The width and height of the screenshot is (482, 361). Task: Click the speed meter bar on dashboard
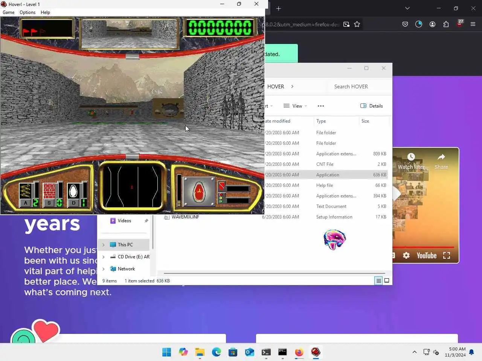point(179,191)
